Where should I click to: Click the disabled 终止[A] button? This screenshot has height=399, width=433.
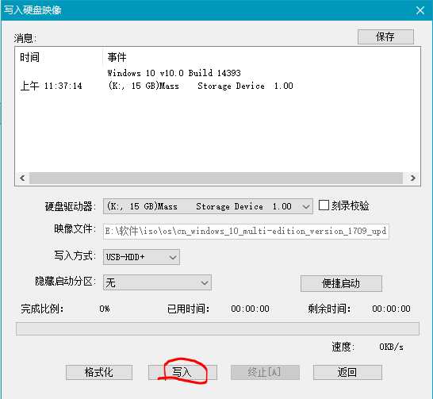265,372
